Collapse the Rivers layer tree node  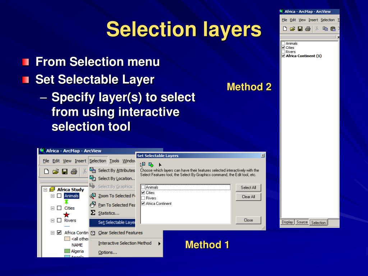point(52,221)
